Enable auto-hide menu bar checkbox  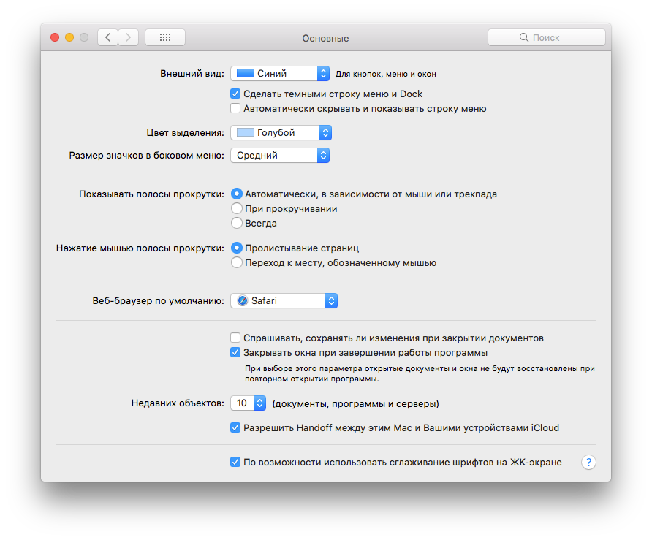coord(235,108)
